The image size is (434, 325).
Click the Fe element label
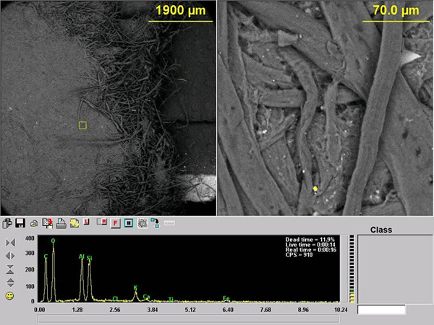(226, 298)
